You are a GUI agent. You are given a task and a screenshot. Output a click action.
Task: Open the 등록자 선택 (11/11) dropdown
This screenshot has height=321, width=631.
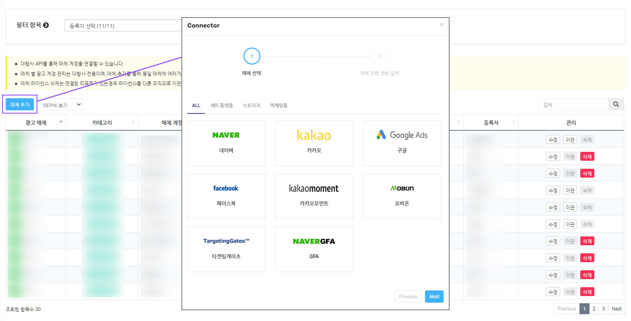[x=123, y=26]
